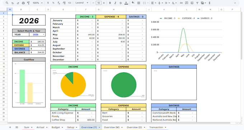244x130 pixels.
Task: Select the paint format tool
Action: click(x=28, y=3)
